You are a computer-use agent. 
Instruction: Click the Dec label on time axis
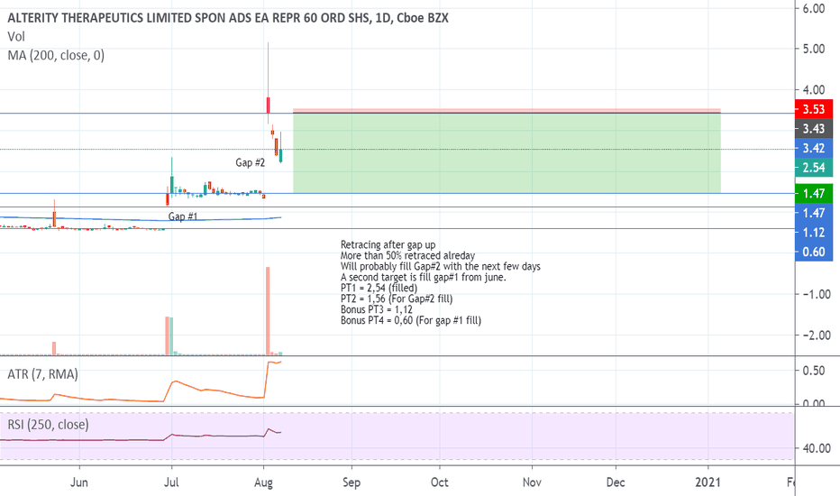tap(616, 482)
